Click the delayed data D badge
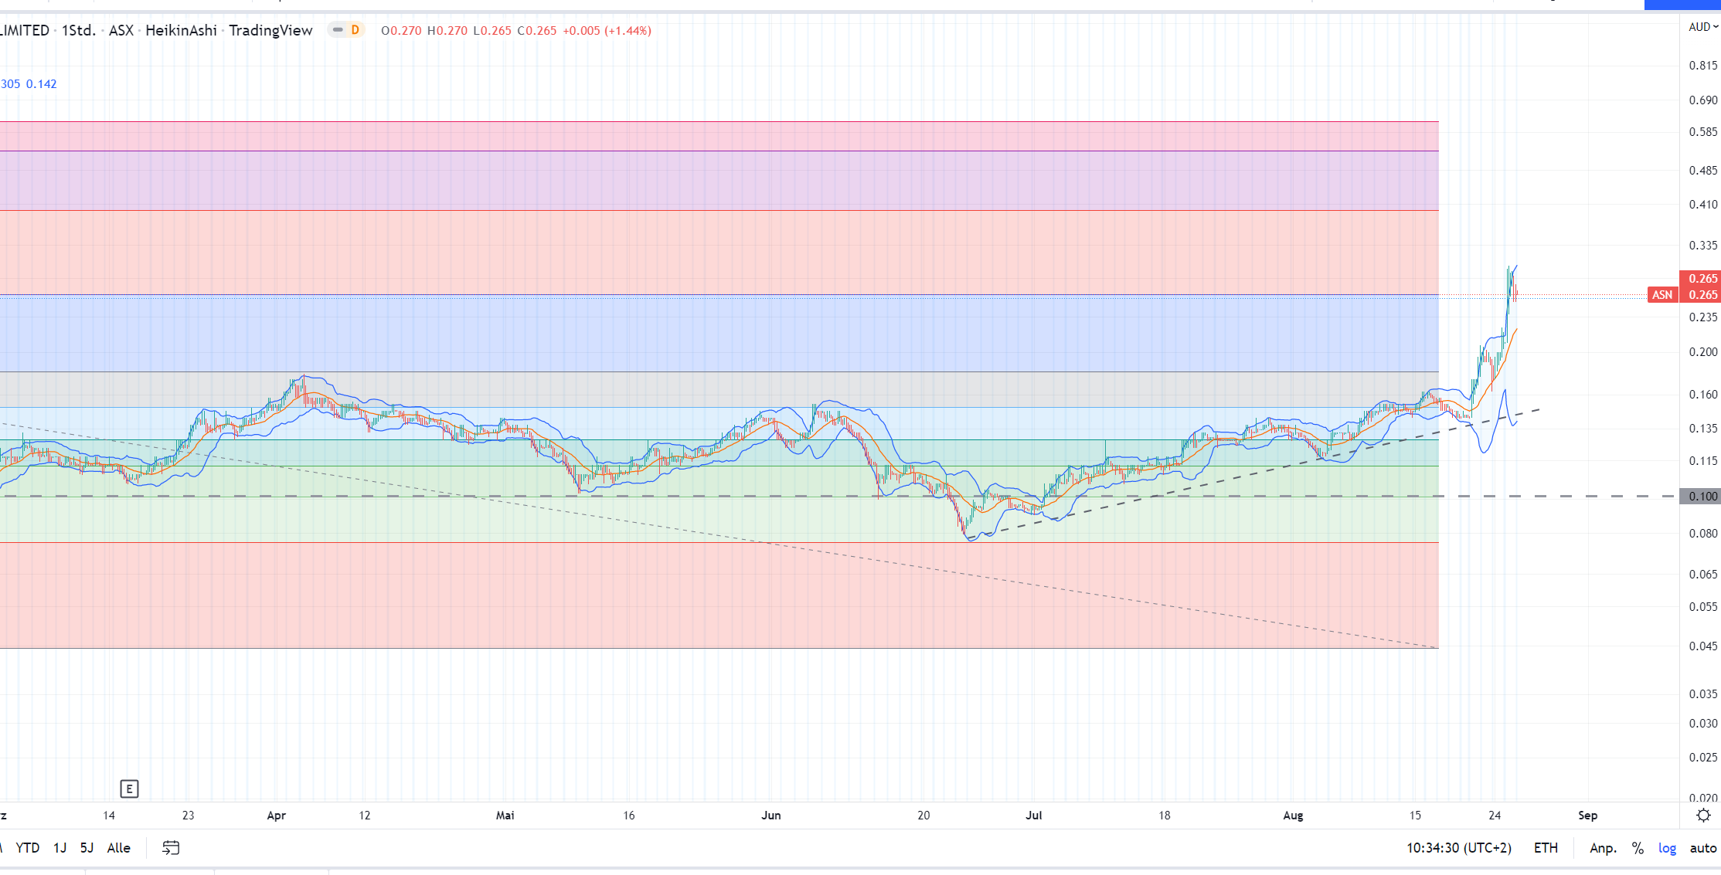 pos(355,30)
